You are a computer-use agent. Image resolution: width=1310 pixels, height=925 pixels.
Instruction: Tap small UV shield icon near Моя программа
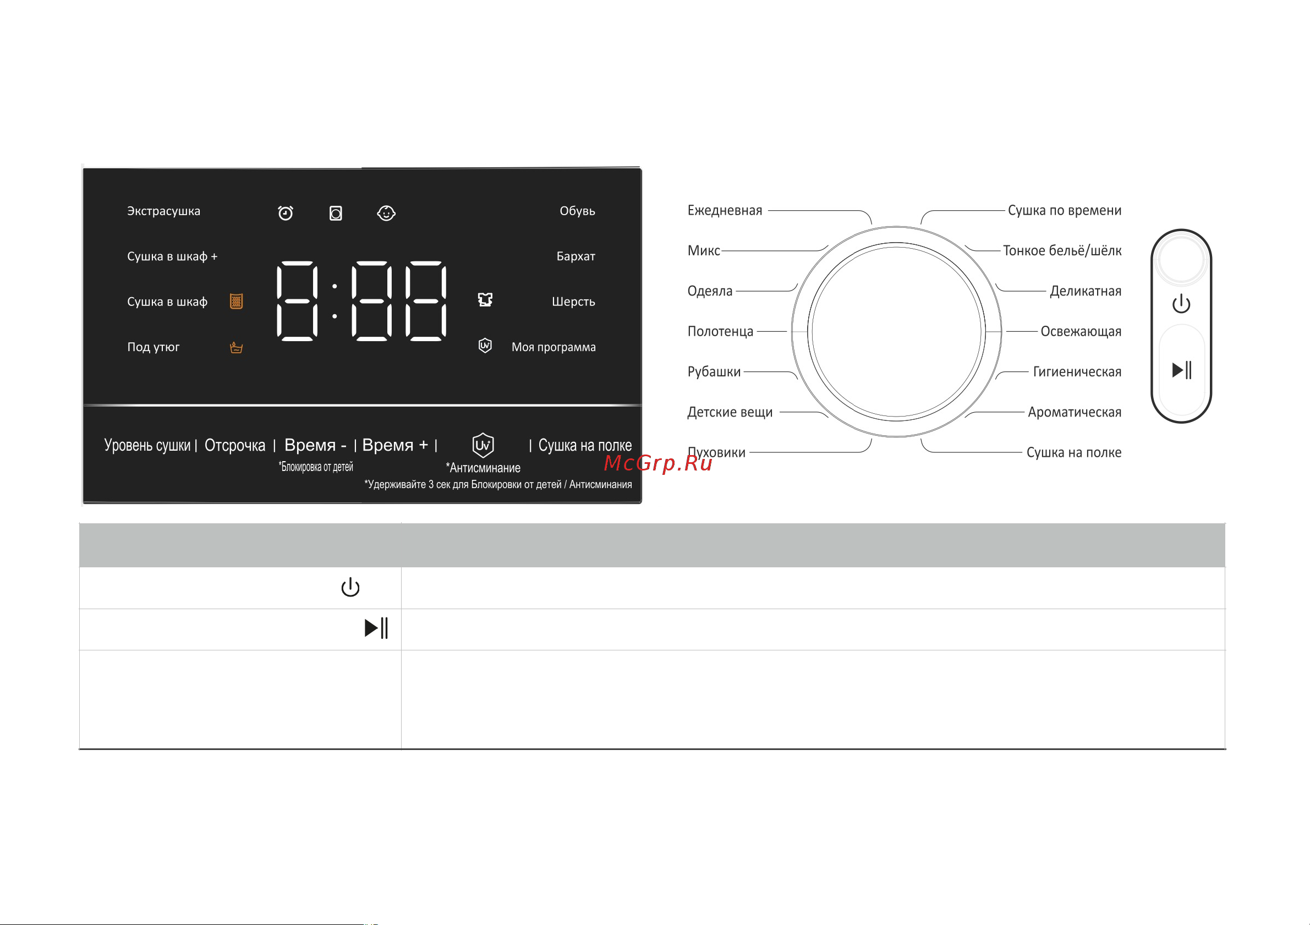pos(485,345)
